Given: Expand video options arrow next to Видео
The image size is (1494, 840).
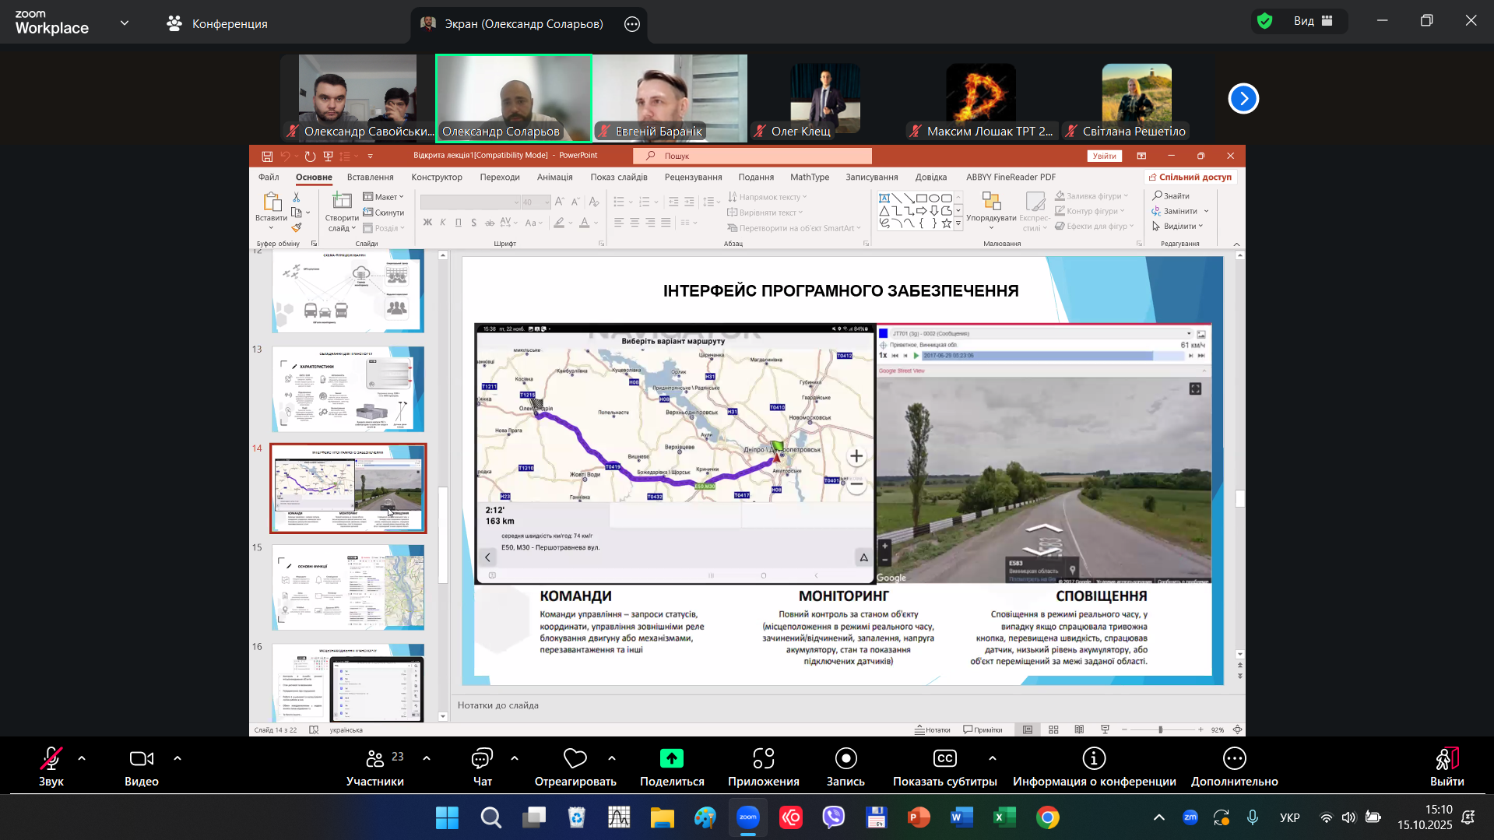Looking at the screenshot, I should coord(178,758).
